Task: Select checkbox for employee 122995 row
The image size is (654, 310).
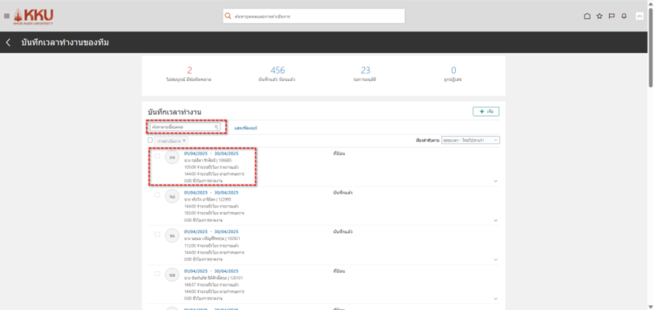Action: 158,195
